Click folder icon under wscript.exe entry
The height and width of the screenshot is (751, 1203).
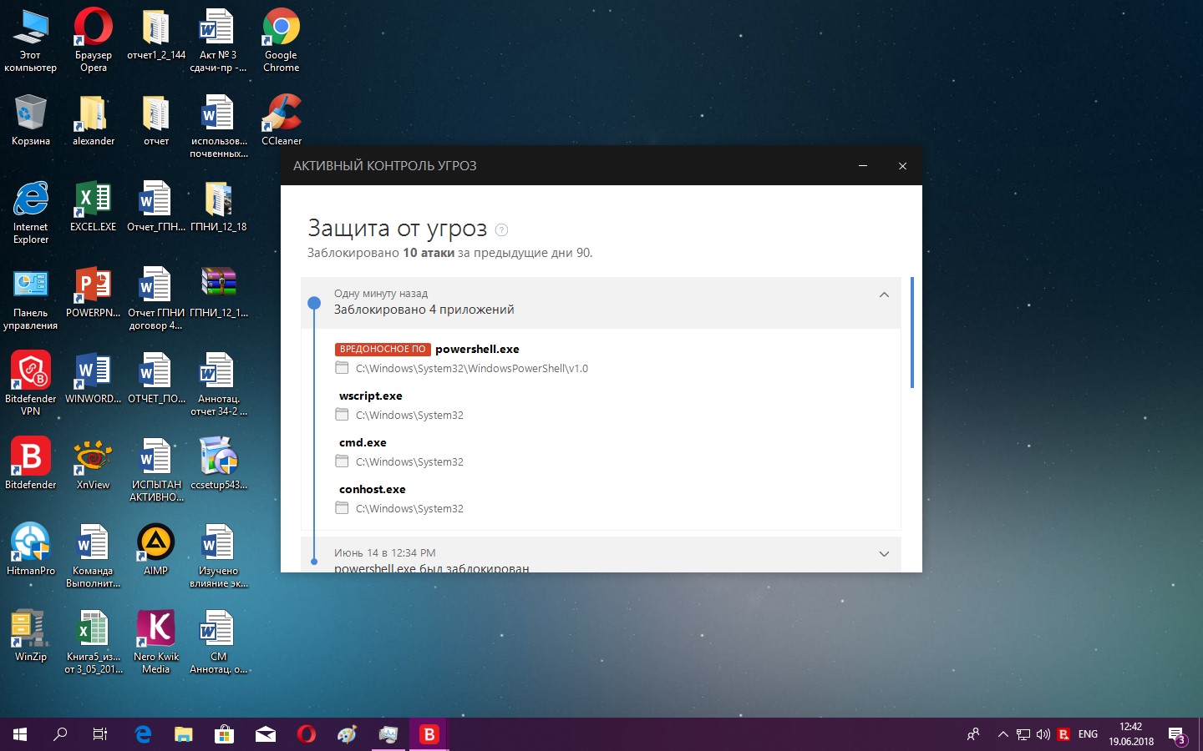[342, 415]
